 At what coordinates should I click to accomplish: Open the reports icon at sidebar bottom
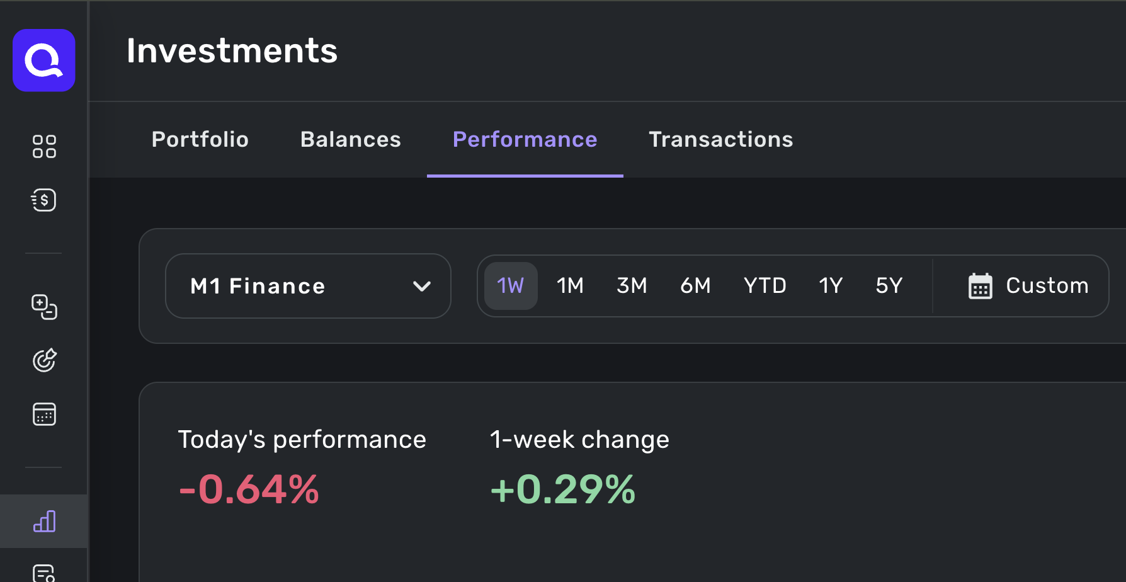click(x=44, y=573)
